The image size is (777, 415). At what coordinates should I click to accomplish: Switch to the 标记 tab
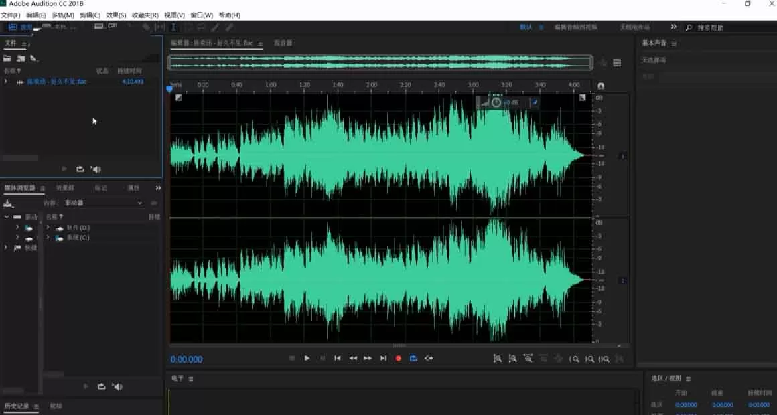point(100,188)
